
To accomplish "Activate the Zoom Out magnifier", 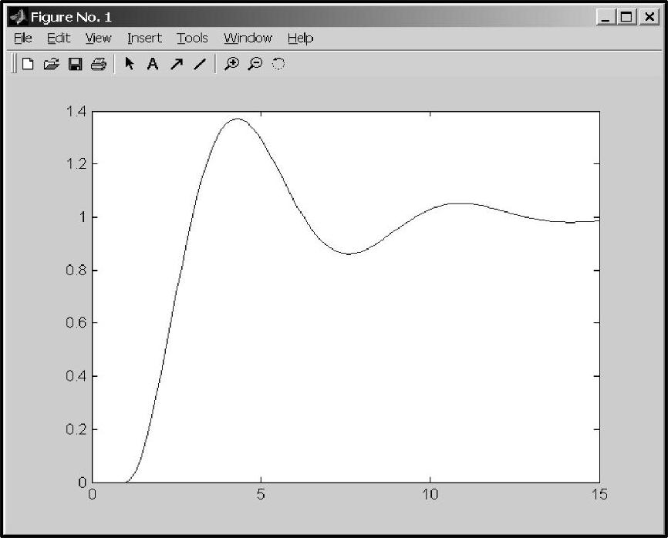I will click(255, 64).
